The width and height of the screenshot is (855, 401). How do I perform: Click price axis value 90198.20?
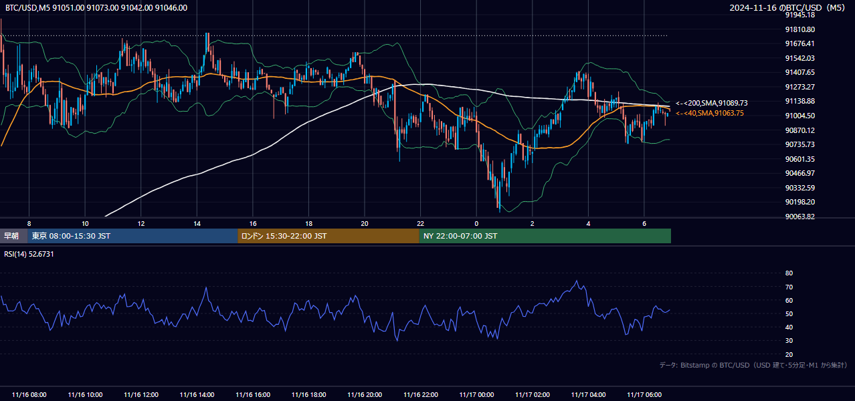pyautogui.click(x=799, y=202)
